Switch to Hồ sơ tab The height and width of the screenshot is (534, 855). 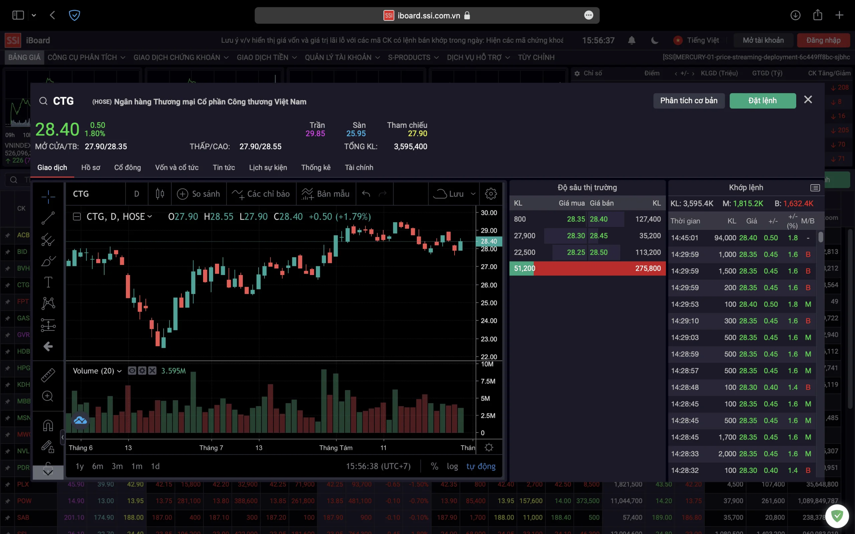[91, 168]
